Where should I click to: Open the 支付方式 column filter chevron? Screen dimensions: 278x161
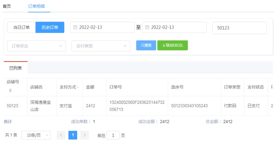pos(78,87)
